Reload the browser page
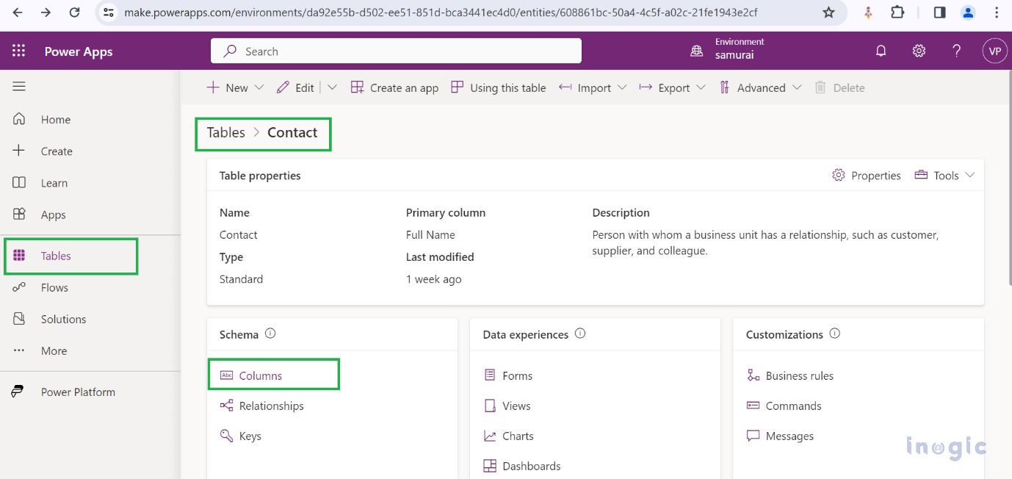This screenshot has height=479, width=1012. [x=74, y=12]
